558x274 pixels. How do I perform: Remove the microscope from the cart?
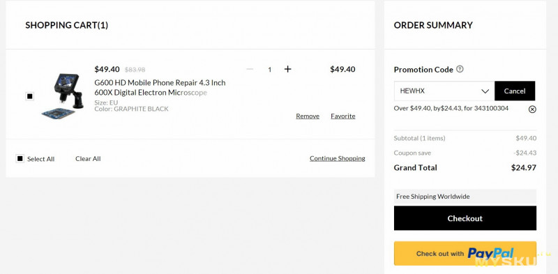click(x=308, y=116)
